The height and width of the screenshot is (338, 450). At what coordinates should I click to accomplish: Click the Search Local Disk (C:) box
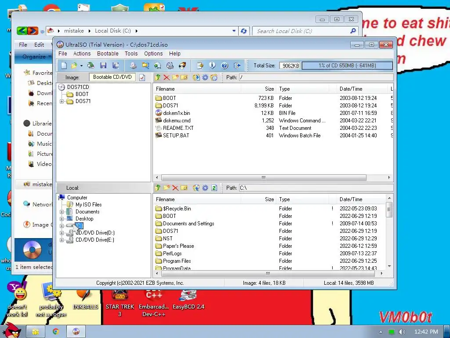coord(305,31)
